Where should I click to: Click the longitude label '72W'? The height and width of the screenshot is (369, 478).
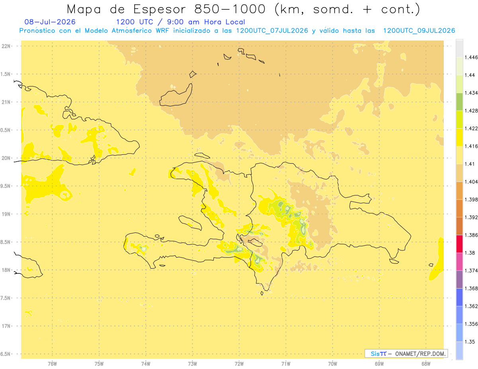click(239, 363)
